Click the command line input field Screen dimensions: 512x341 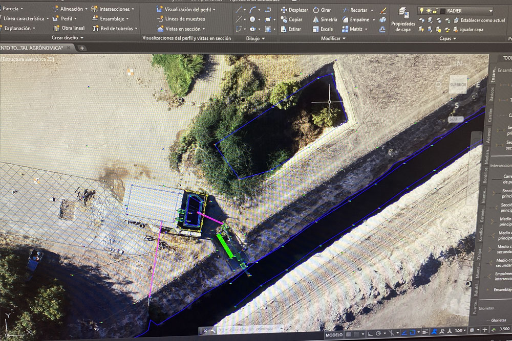[x=256, y=330]
